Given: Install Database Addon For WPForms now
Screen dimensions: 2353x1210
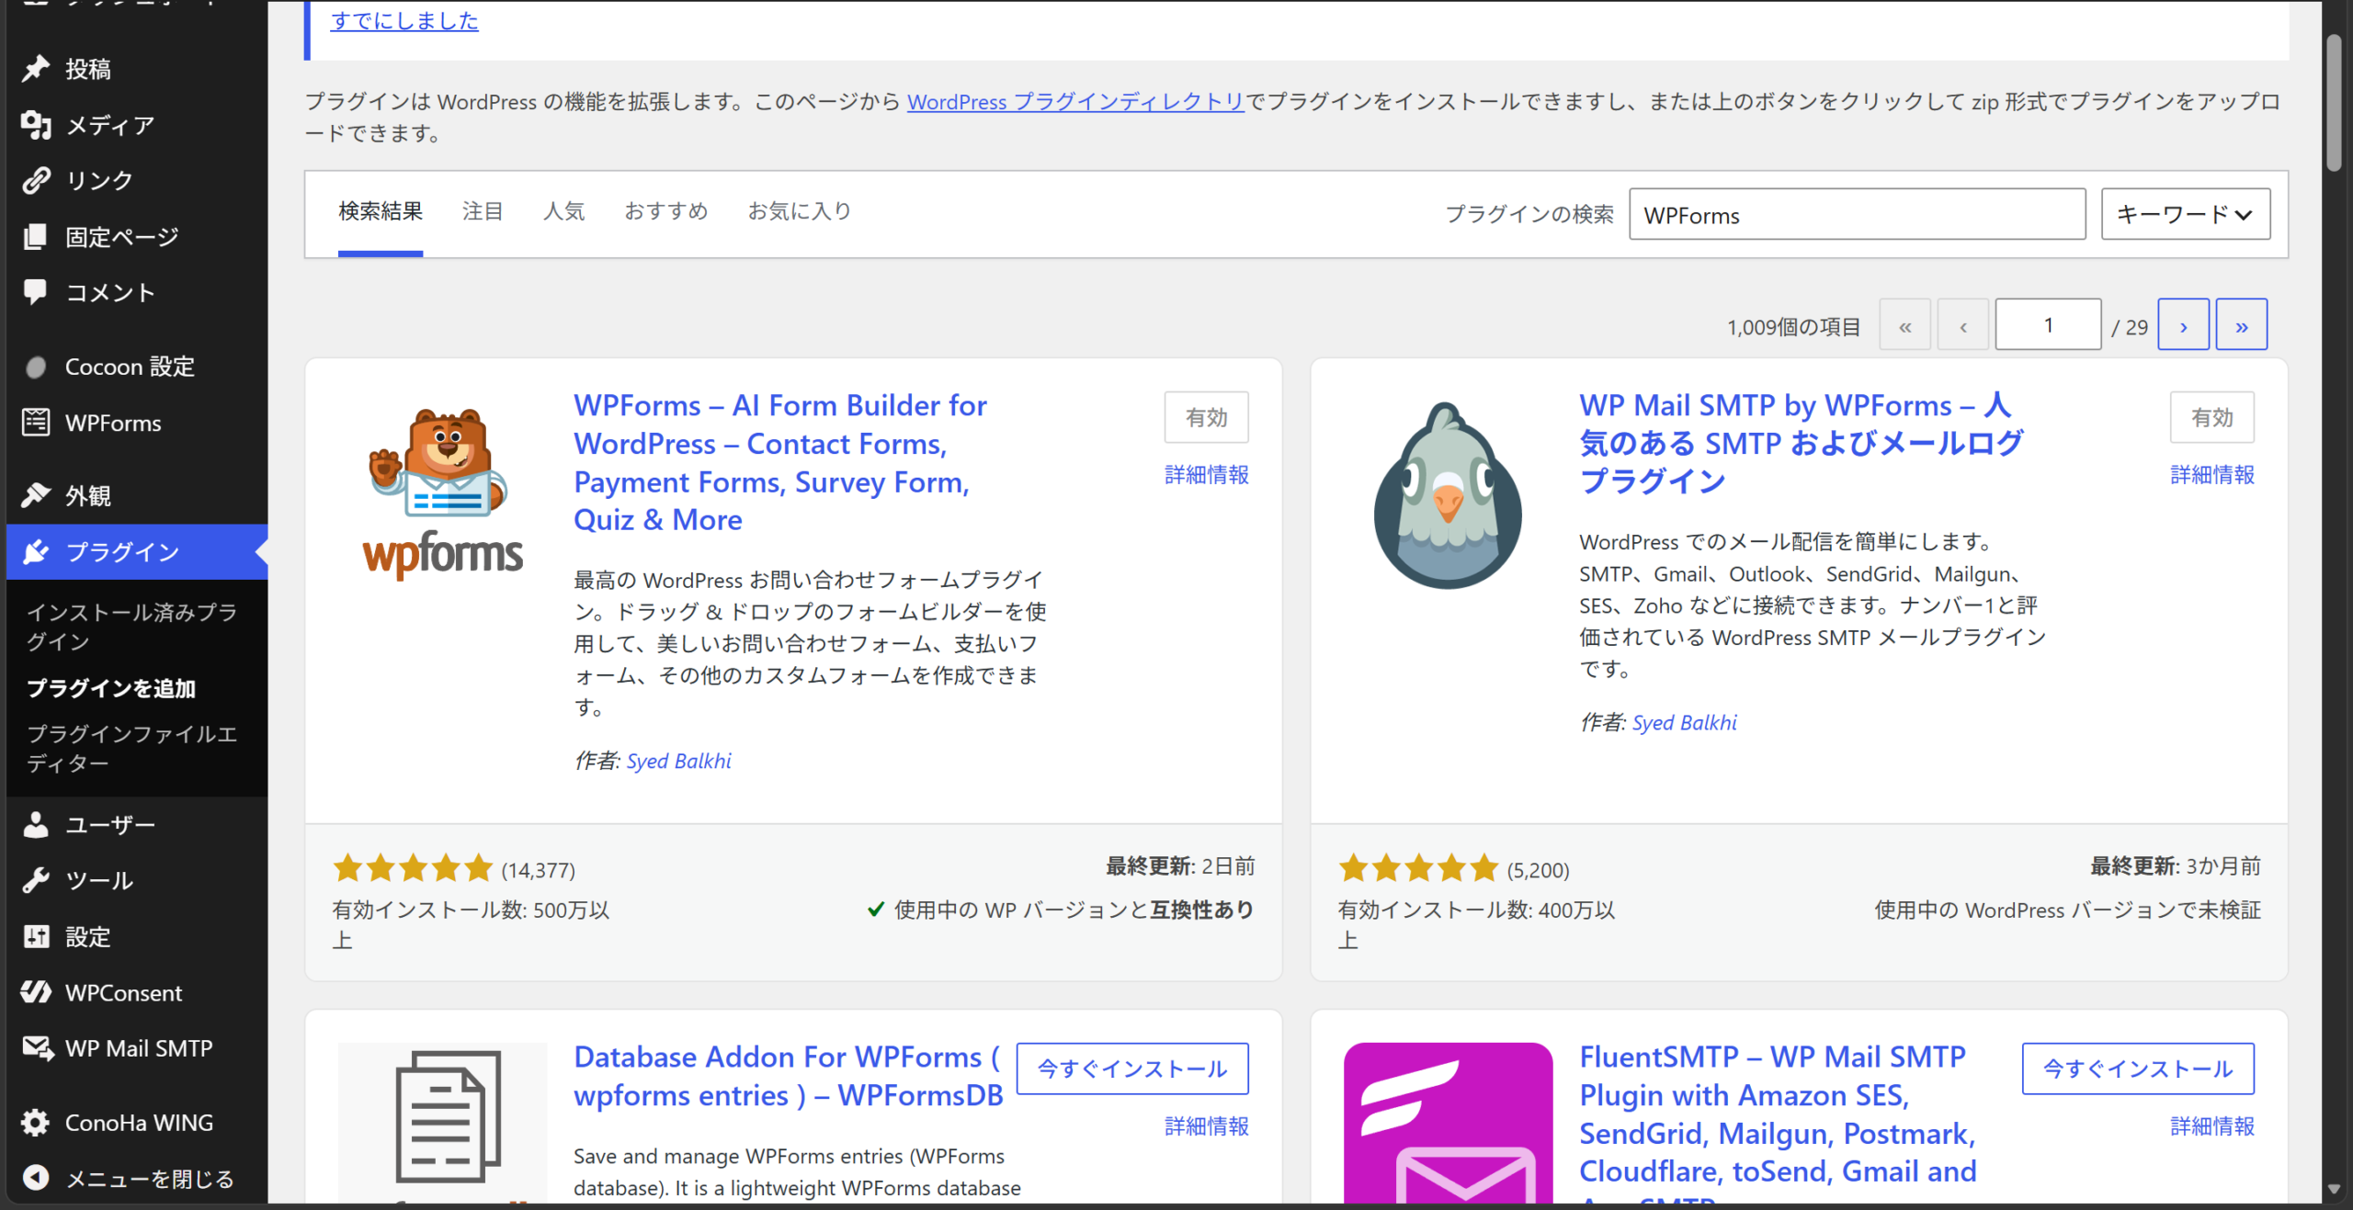Looking at the screenshot, I should [1132, 1069].
